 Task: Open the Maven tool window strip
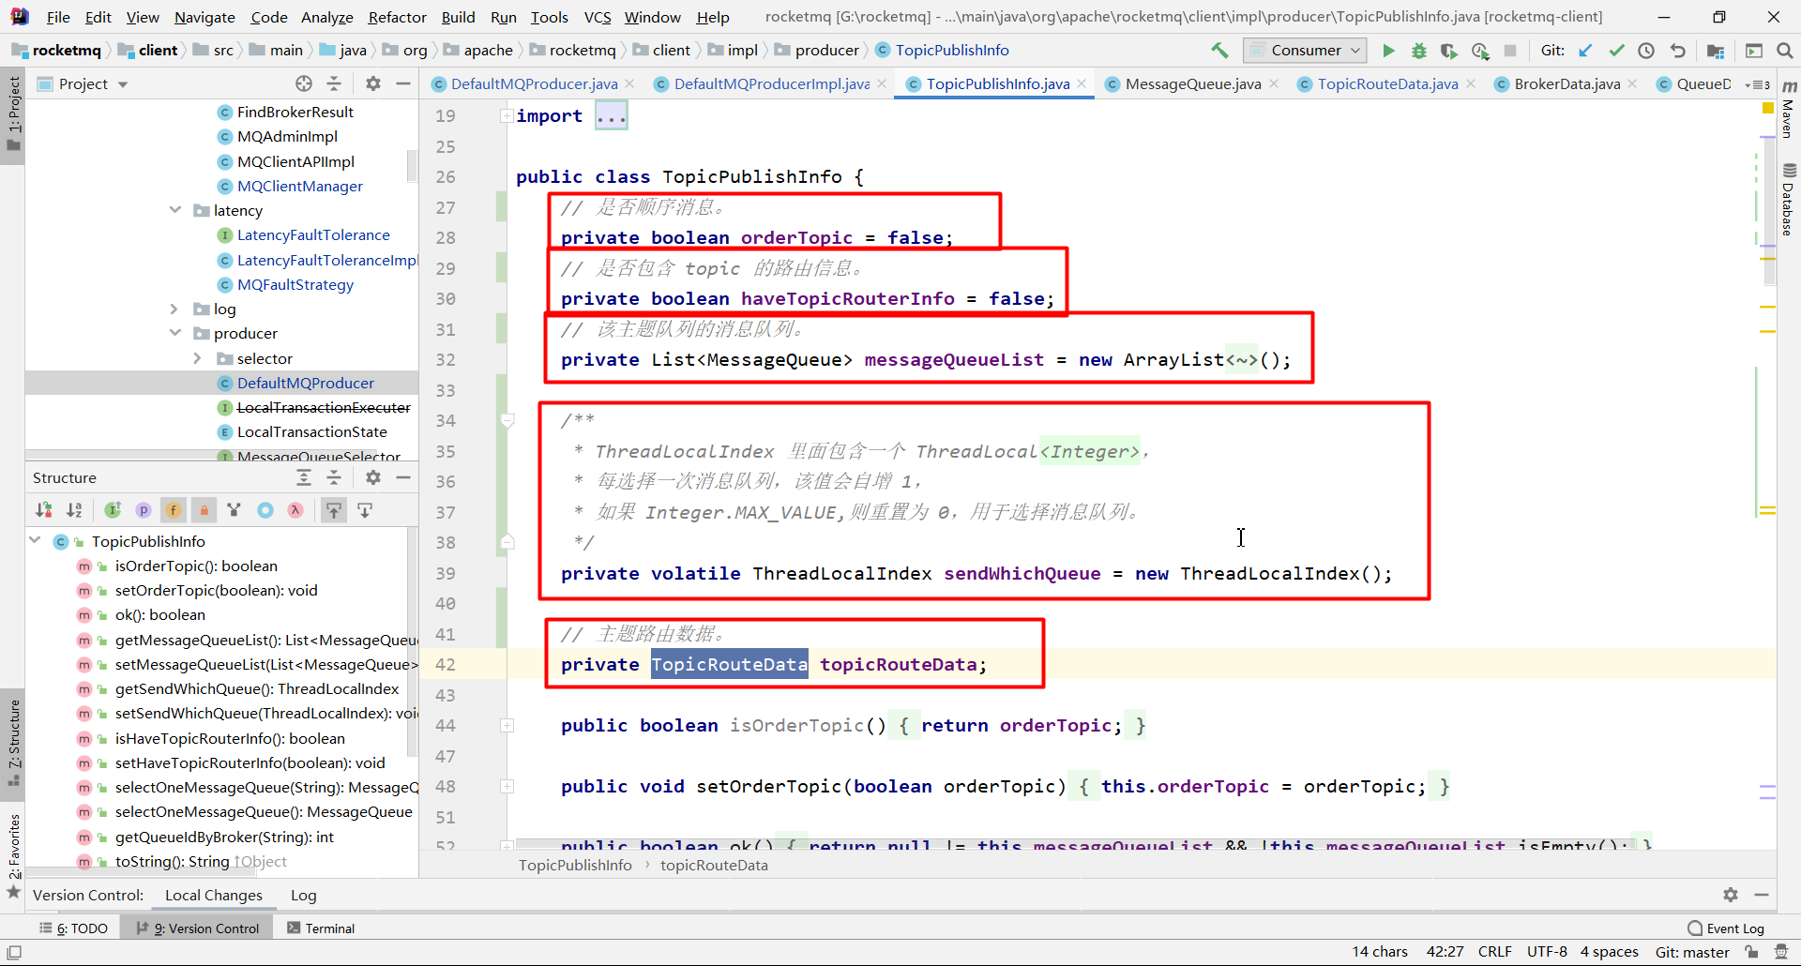pyautogui.click(x=1789, y=111)
